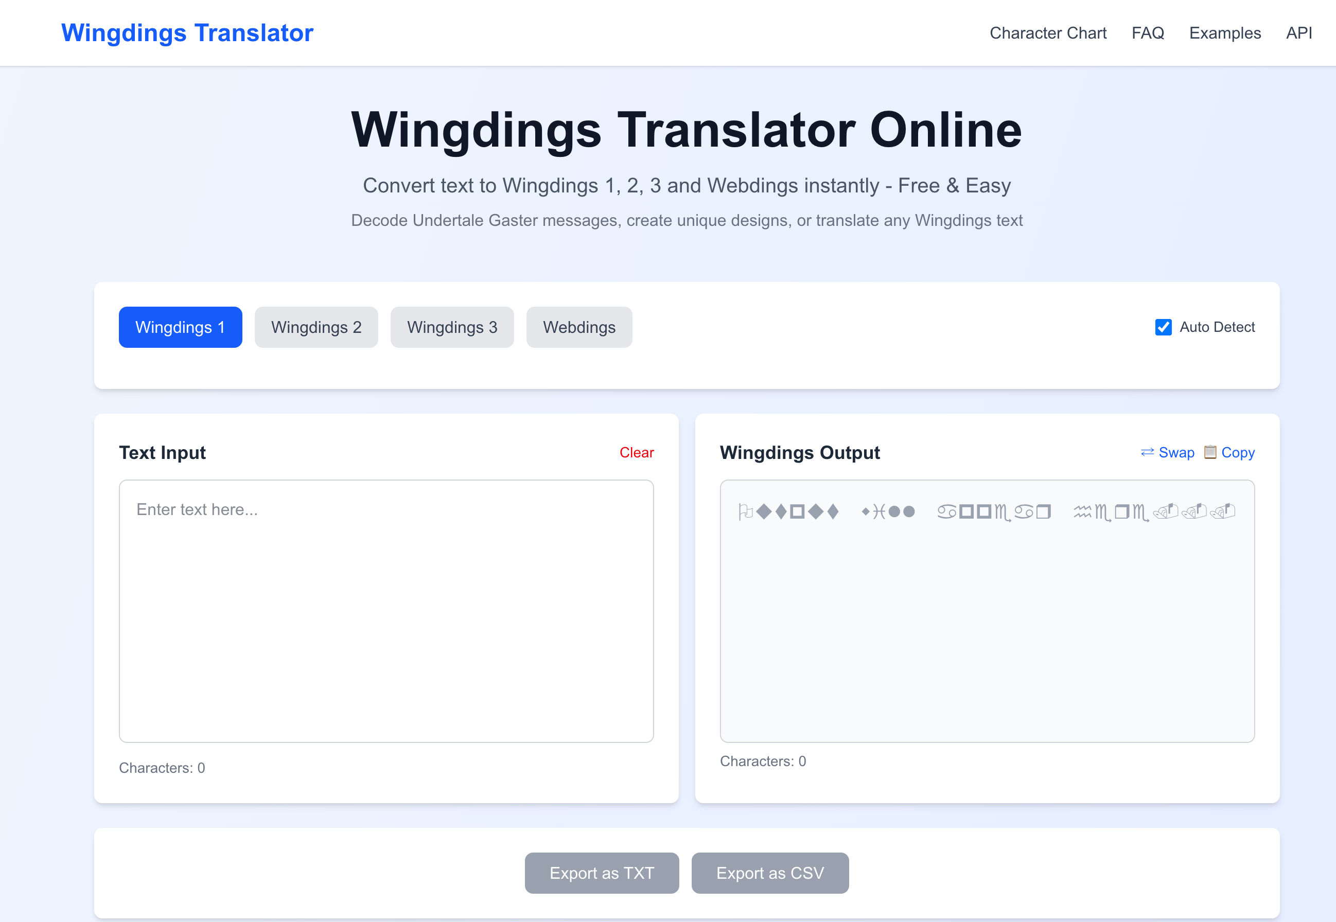Open the API page
Screen dimensions: 1336x922
click(1298, 33)
